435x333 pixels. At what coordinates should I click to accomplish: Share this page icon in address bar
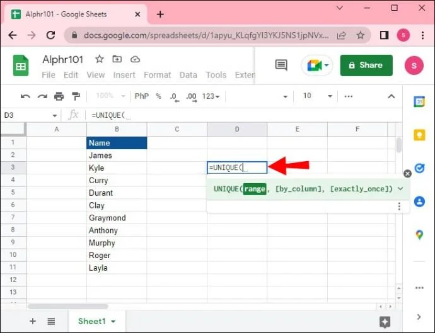coord(341,35)
